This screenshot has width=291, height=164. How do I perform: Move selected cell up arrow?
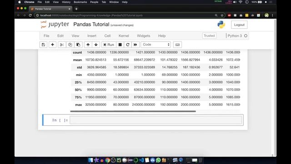(88, 45)
